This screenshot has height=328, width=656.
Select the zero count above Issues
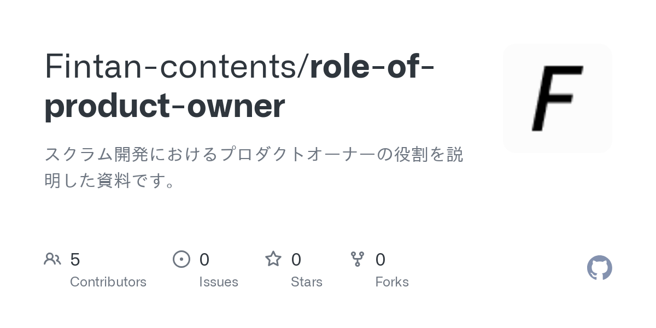coord(204,260)
